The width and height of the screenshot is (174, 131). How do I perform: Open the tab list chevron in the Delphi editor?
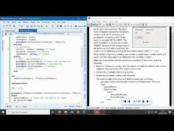tap(81, 31)
